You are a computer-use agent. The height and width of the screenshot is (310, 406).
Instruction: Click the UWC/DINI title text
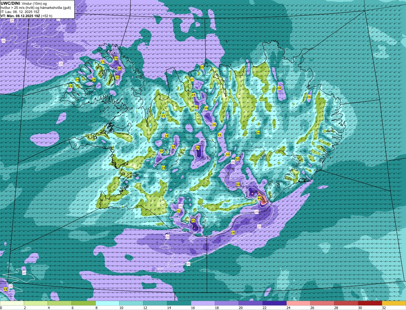[x=10, y=3]
